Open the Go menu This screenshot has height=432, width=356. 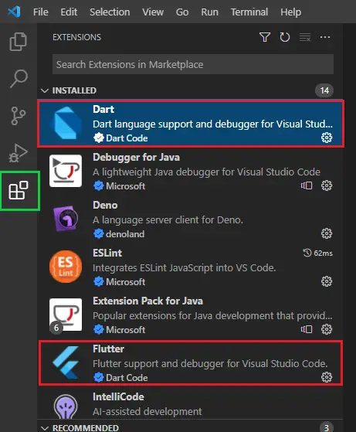pos(182,12)
